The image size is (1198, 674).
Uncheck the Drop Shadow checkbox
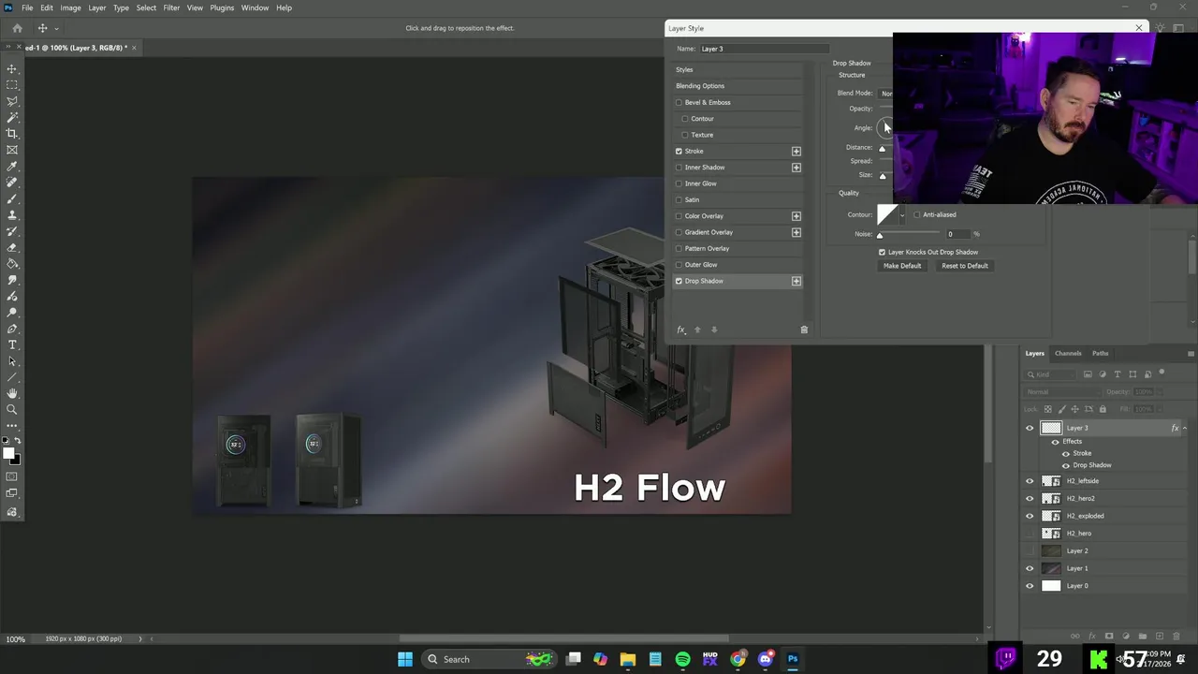[x=679, y=281]
